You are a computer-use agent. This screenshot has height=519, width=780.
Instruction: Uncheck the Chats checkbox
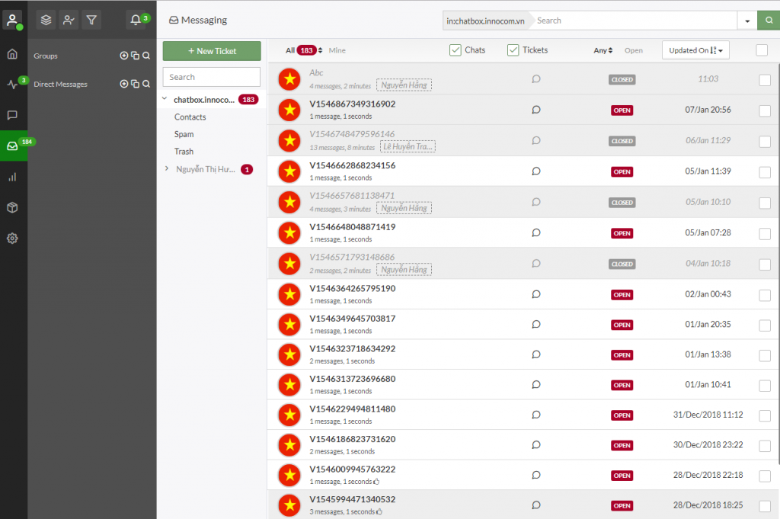tap(456, 50)
